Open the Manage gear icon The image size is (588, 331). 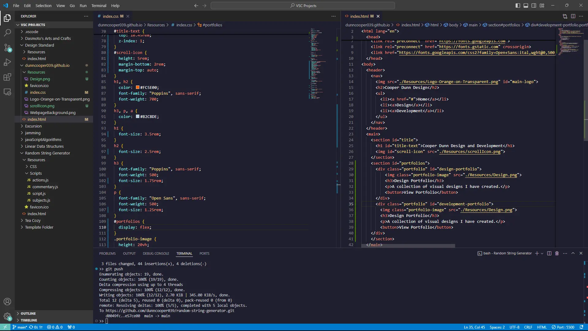click(x=7, y=316)
